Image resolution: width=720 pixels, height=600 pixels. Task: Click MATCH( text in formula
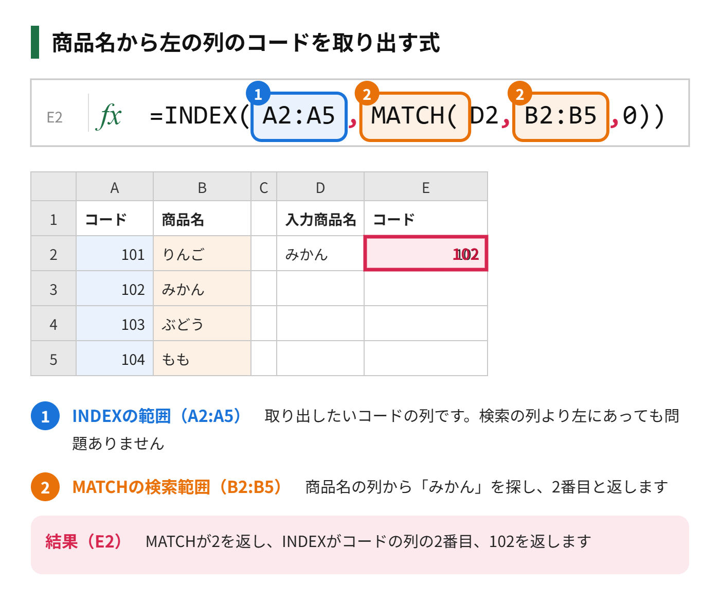(415, 116)
